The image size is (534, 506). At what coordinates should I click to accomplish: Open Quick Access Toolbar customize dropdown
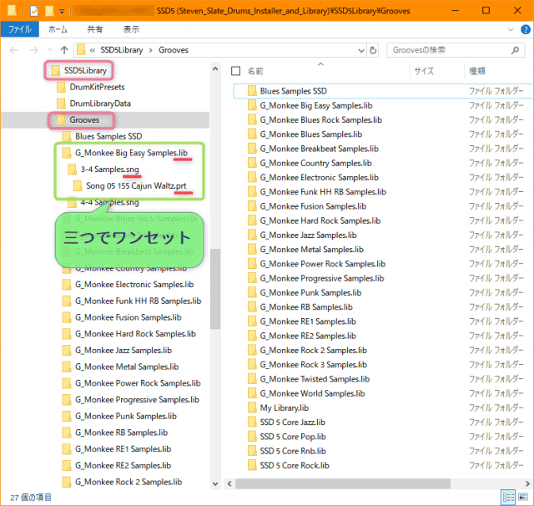tap(62, 11)
